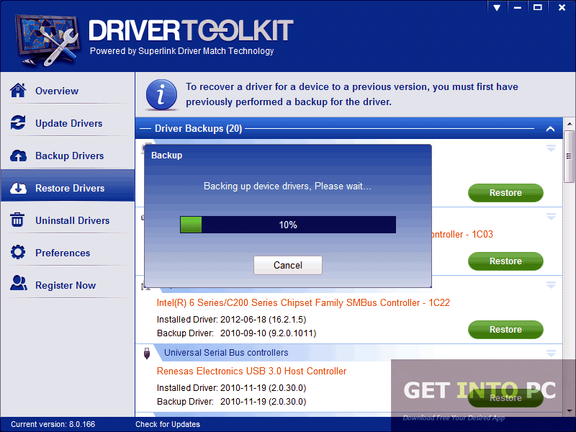
Task: Click the blue information icon
Action: coord(161,94)
